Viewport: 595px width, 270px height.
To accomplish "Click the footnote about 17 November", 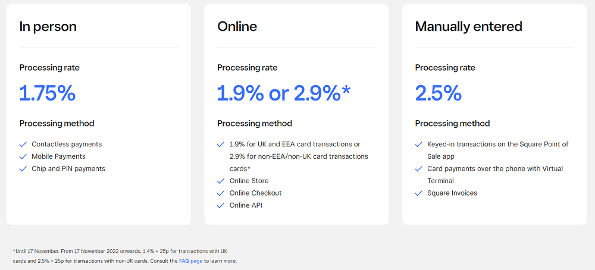I will pos(125,256).
